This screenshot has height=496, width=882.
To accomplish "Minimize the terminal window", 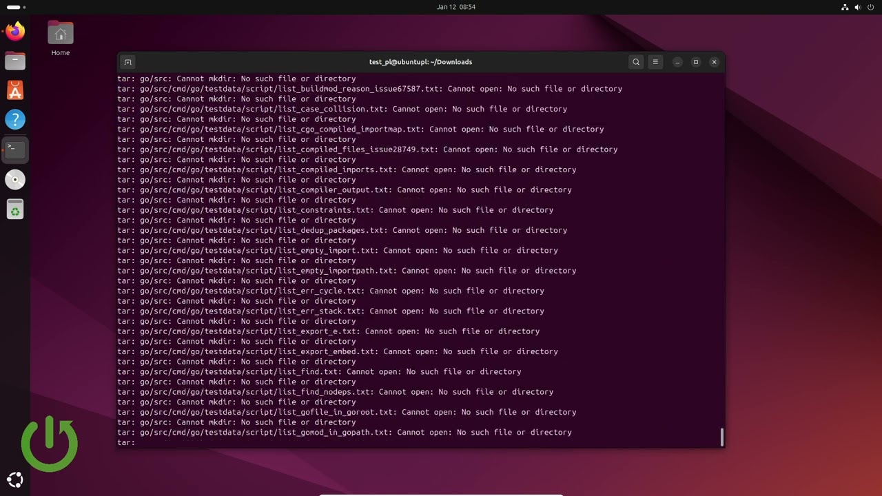I will click(x=677, y=62).
